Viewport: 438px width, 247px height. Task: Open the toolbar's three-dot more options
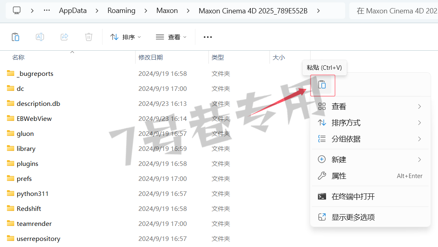(208, 37)
